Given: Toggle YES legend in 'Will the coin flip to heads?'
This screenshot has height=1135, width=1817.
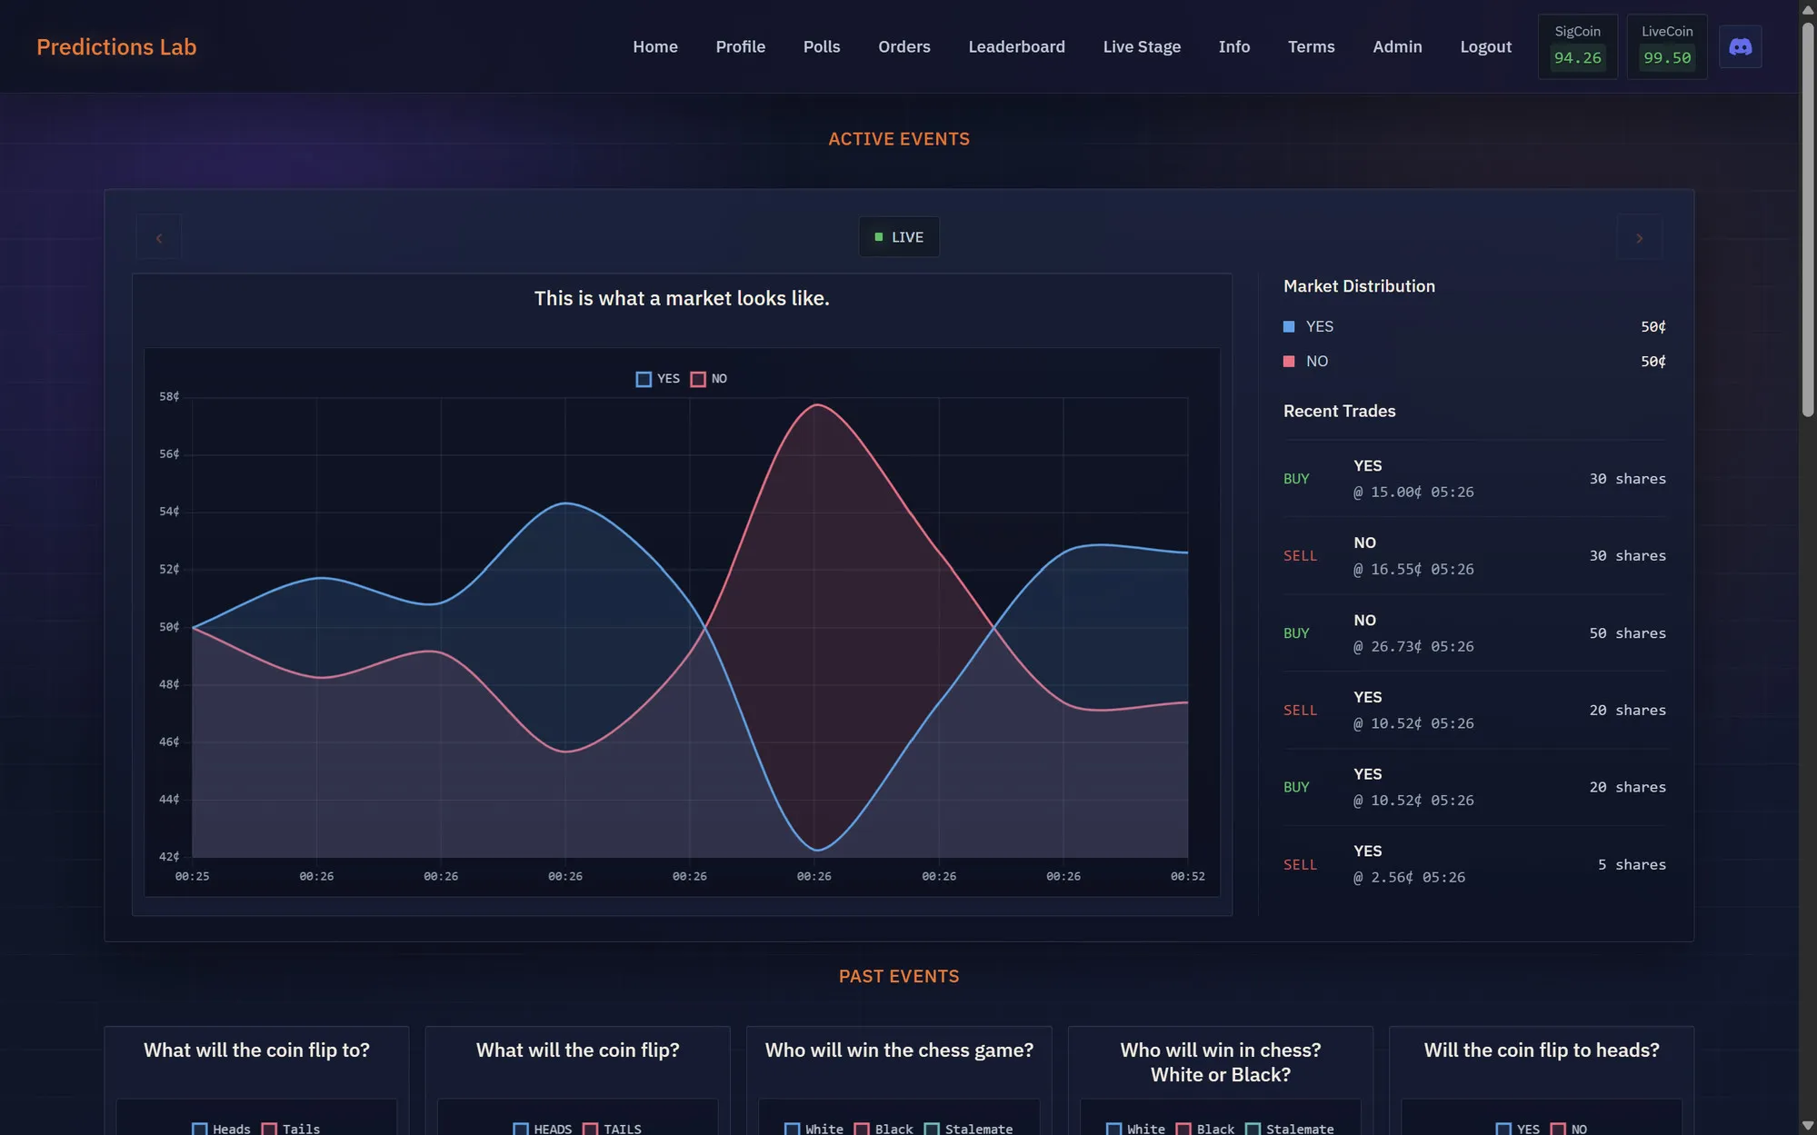Looking at the screenshot, I should [x=1518, y=1129].
